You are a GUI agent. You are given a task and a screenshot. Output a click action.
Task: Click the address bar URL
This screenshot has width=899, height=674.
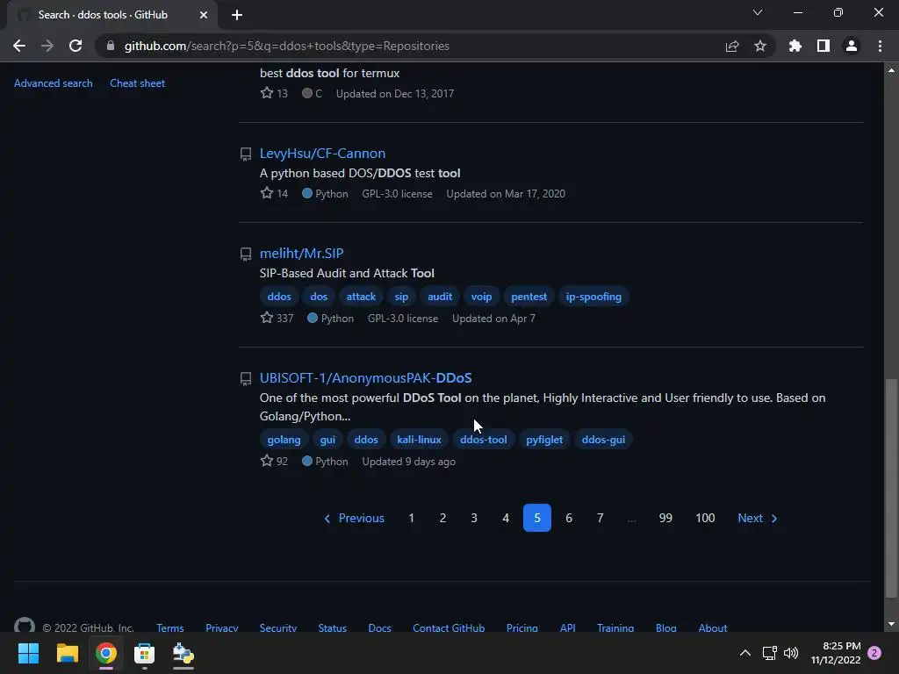287,46
